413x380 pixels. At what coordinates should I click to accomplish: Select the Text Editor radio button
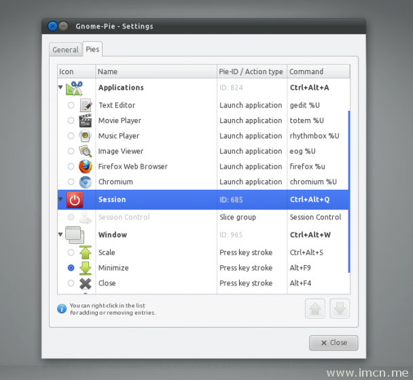(71, 105)
